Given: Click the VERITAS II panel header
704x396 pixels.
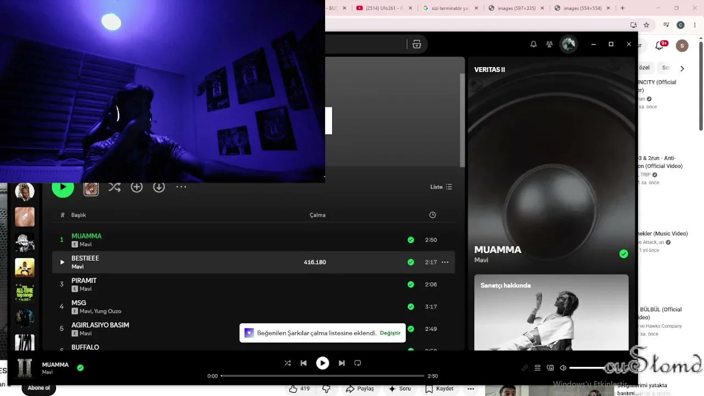Looking at the screenshot, I should (490, 70).
